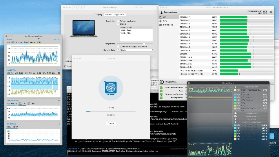Expand the Temperatures section in History Graphs
Screen dimensions: 279x157
[252, 86]
